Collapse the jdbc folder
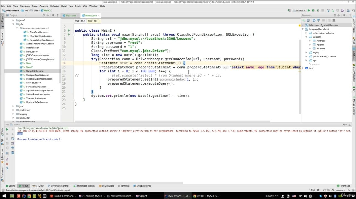This screenshot has width=356, height=199. (x=13, y=24)
